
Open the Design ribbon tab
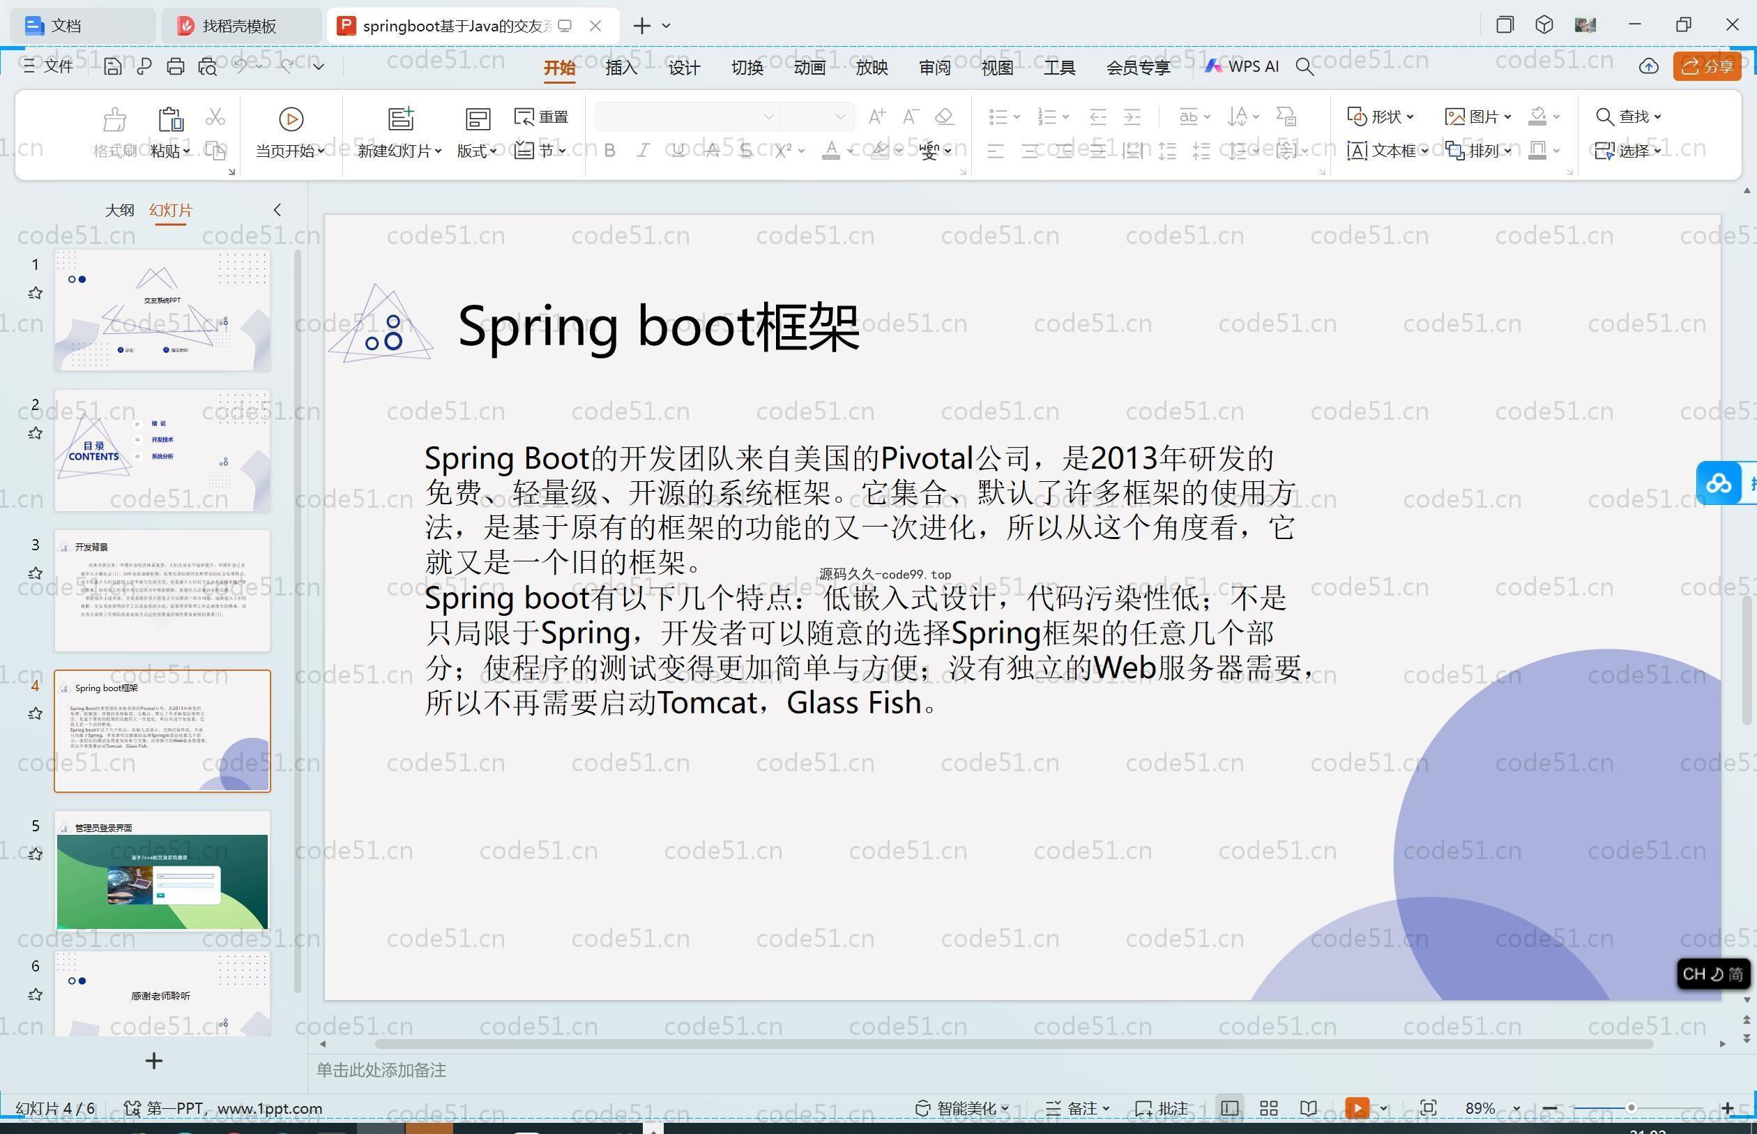coord(684,67)
